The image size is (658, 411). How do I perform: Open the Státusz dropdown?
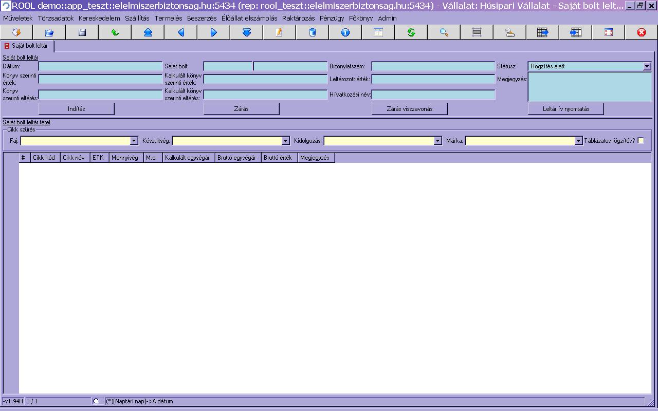tap(647, 66)
